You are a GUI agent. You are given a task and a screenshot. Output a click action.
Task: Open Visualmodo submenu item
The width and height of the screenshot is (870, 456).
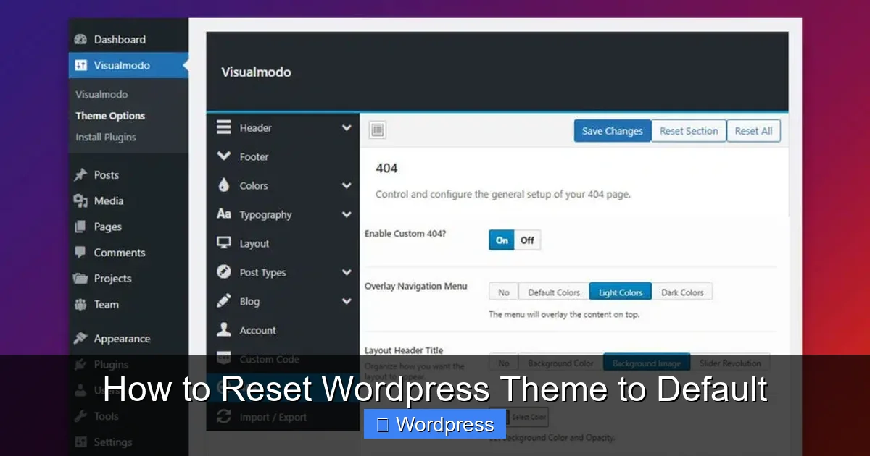[x=101, y=94]
